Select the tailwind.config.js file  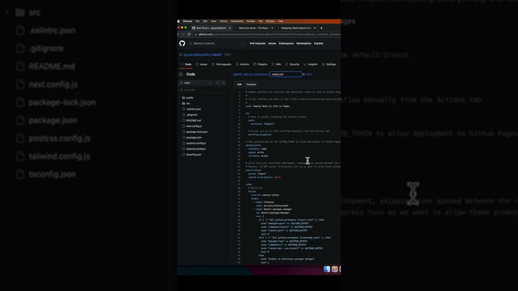coord(195,149)
